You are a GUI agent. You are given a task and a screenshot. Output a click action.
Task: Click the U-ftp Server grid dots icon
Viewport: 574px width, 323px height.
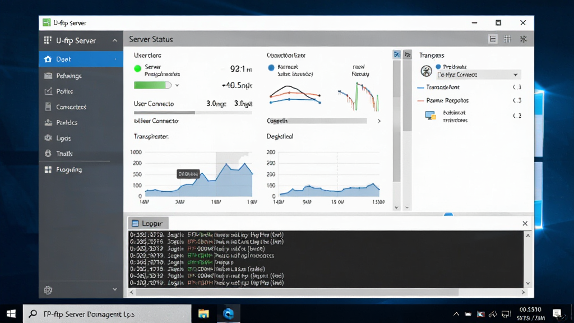click(x=48, y=40)
